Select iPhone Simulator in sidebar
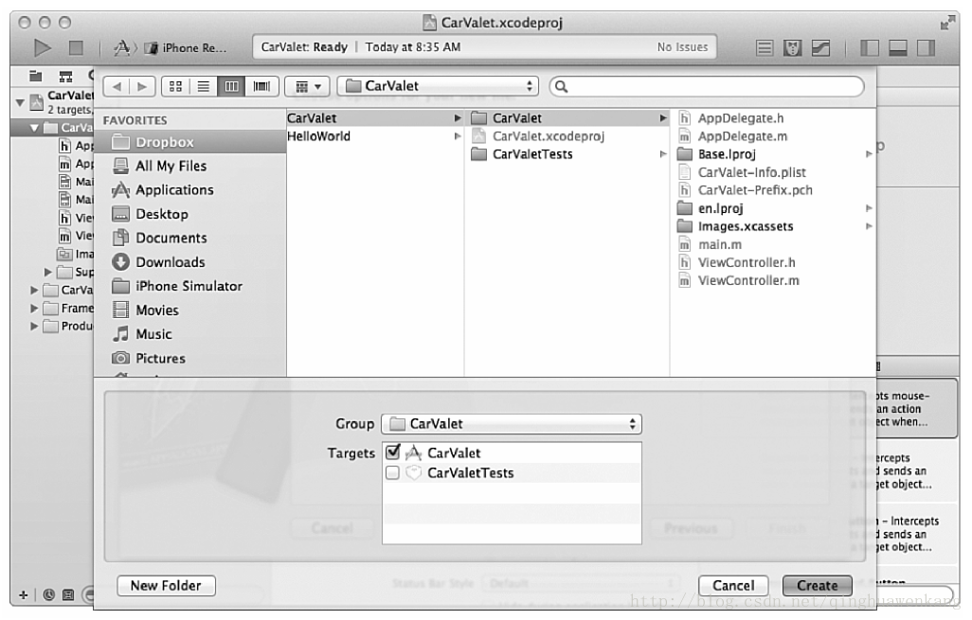Viewport: 972px width, 620px height. (190, 286)
